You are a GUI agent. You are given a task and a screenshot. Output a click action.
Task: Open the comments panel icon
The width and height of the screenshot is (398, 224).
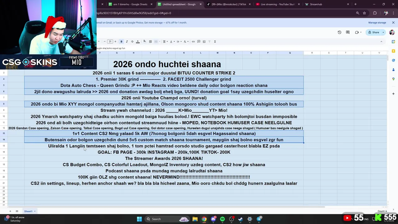point(348,32)
